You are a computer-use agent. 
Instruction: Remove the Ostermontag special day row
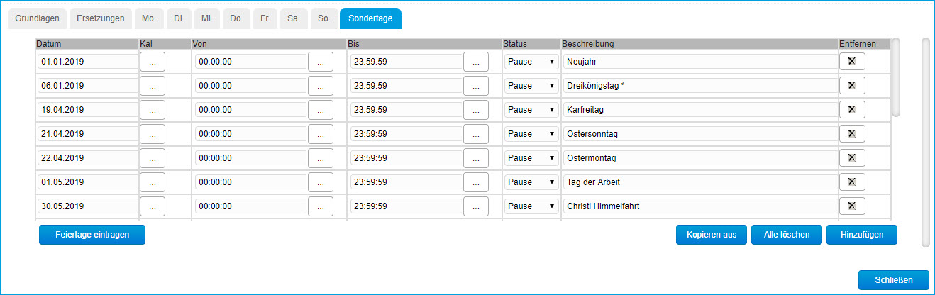coord(852,158)
